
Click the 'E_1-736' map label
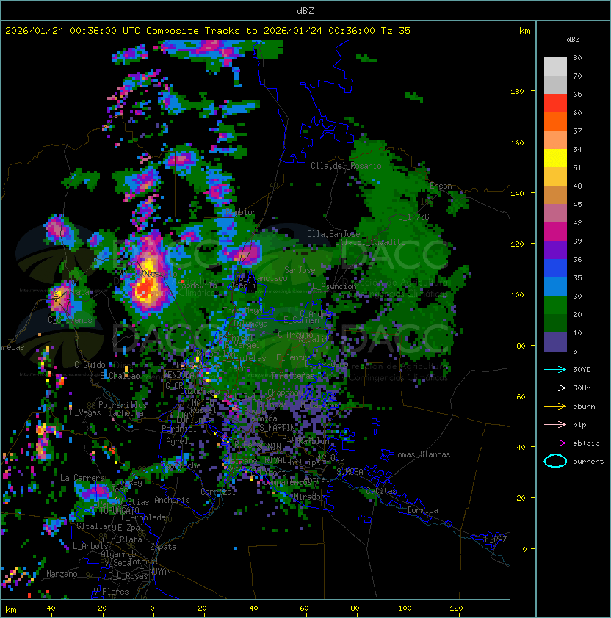click(x=413, y=217)
